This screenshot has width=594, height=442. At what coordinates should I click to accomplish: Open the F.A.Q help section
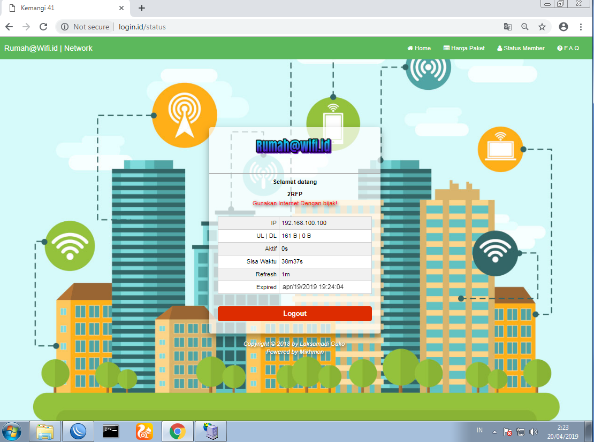[568, 48]
